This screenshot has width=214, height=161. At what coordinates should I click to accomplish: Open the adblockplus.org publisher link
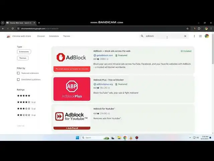(x=105, y=84)
